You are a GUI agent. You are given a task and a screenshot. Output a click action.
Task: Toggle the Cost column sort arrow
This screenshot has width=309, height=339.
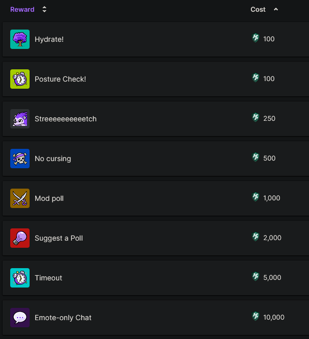[276, 9]
